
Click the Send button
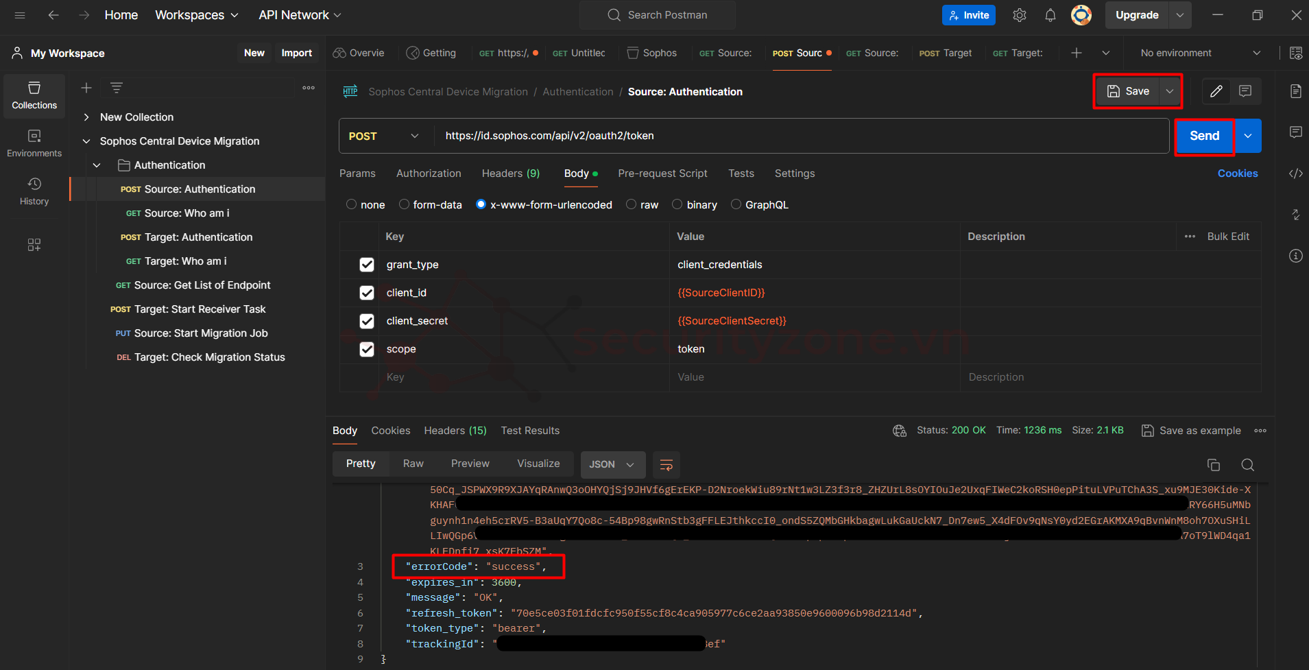click(x=1205, y=136)
